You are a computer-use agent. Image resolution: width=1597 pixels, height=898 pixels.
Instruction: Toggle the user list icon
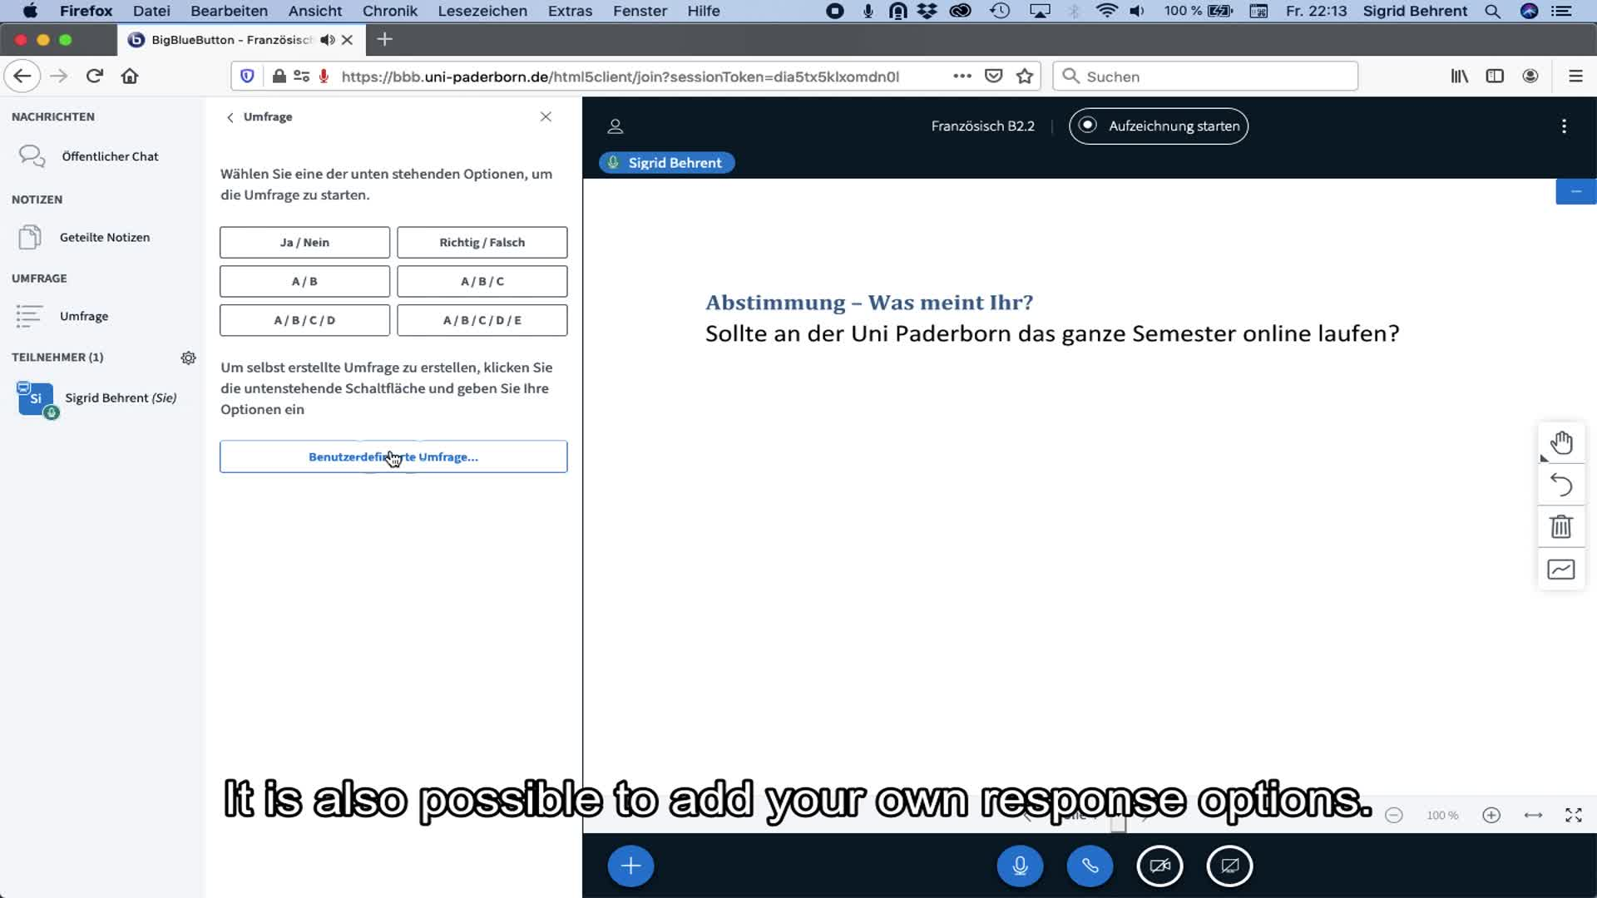pyautogui.click(x=615, y=126)
